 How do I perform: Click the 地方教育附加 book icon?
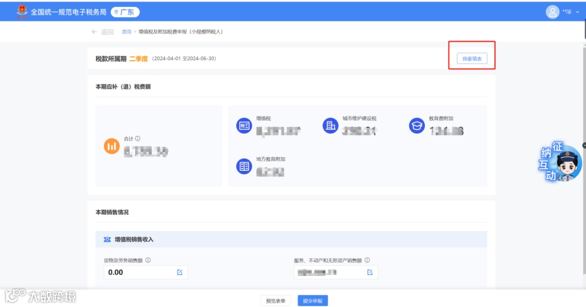click(x=244, y=166)
